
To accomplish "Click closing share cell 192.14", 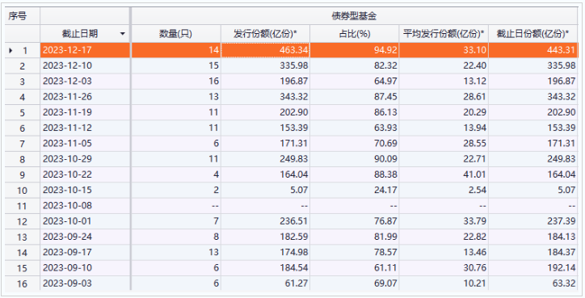I will [532, 268].
